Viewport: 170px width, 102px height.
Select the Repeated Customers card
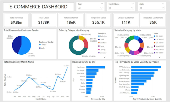[x=153, y=20]
